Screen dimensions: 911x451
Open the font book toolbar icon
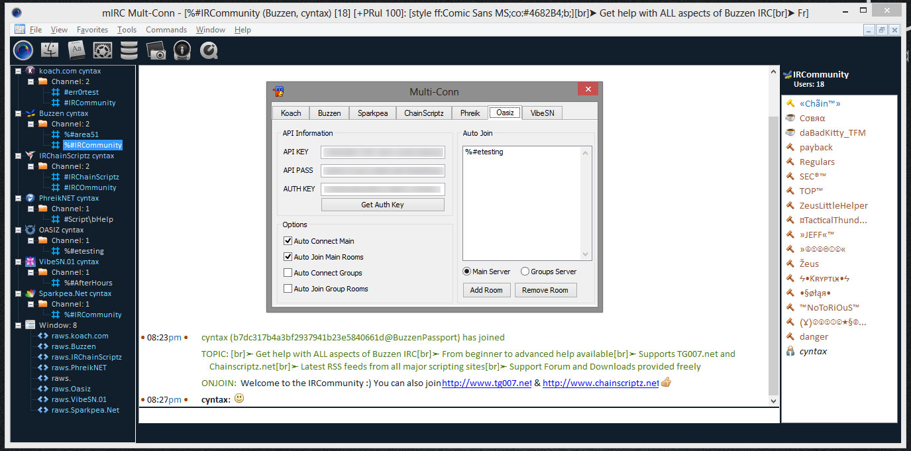[76, 50]
